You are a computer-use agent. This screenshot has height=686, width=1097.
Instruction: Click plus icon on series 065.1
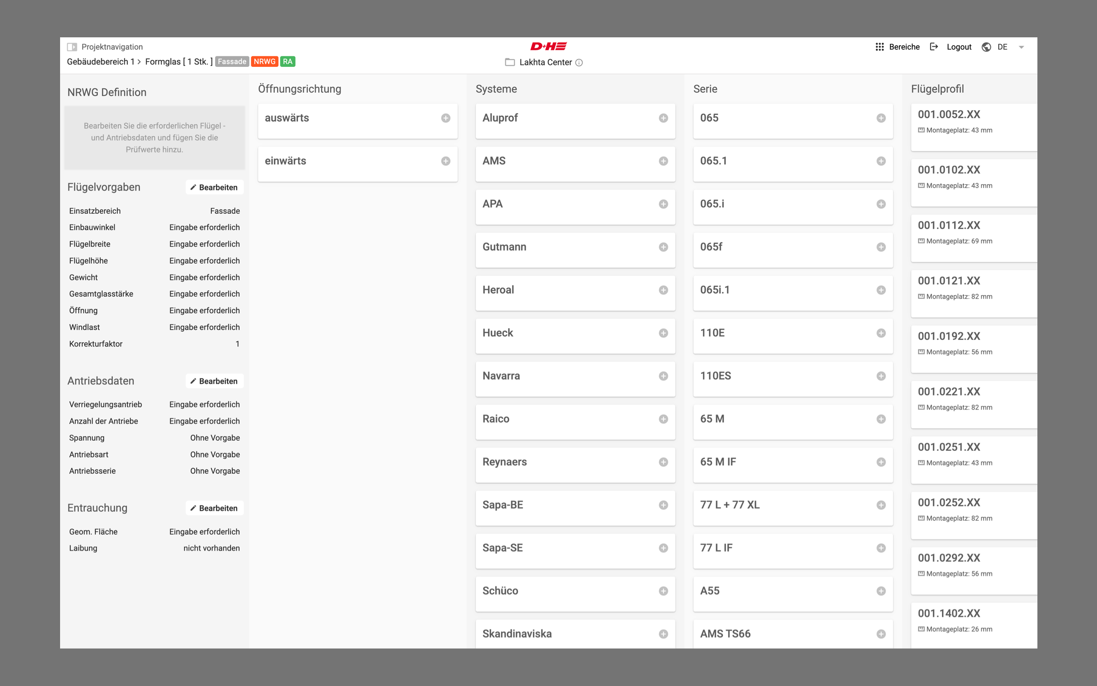click(x=881, y=161)
